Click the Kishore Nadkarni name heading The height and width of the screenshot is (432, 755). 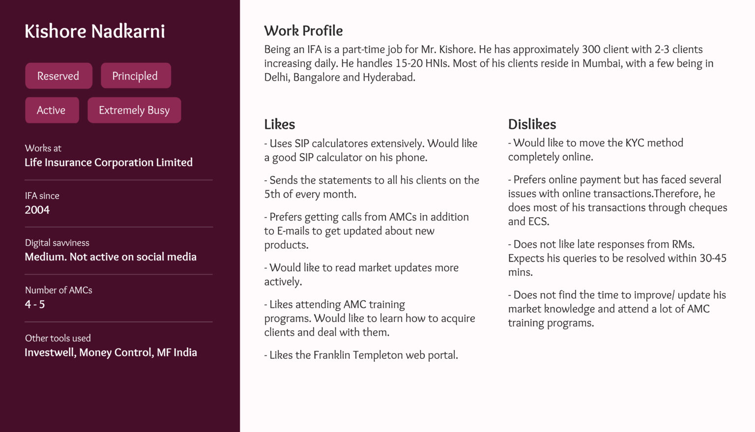click(x=95, y=31)
